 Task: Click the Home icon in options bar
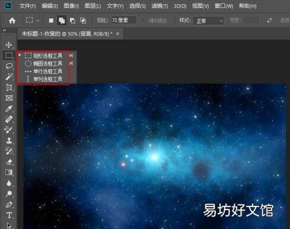point(12,21)
